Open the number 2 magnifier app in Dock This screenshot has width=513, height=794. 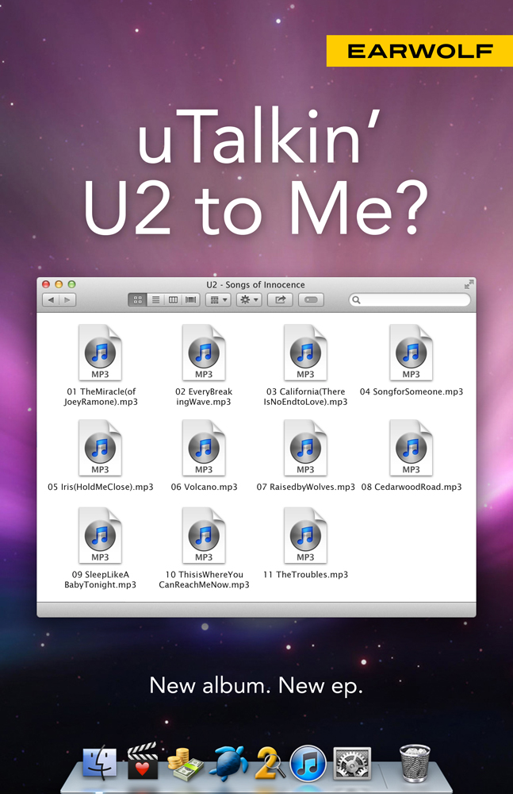pyautogui.click(x=270, y=762)
